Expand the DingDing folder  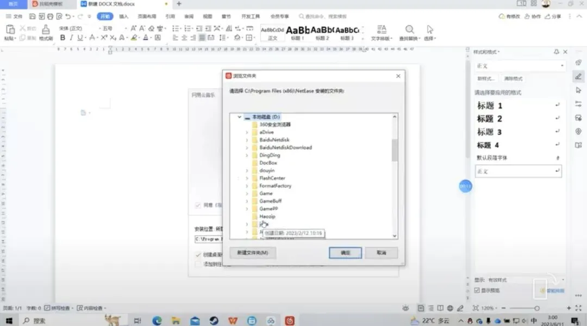(247, 155)
